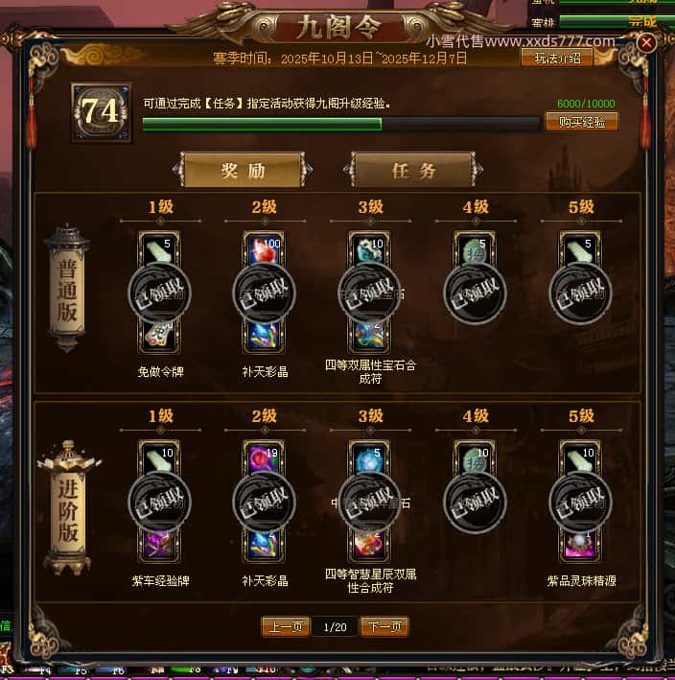
Task: Click the red gem reward with 100 count
Action: [264, 249]
